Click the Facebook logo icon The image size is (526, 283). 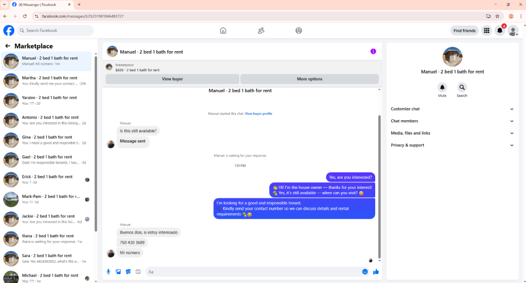(x=9, y=30)
